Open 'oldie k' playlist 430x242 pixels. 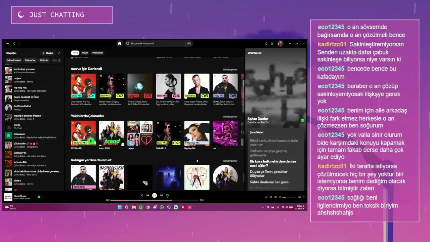click(x=33, y=182)
